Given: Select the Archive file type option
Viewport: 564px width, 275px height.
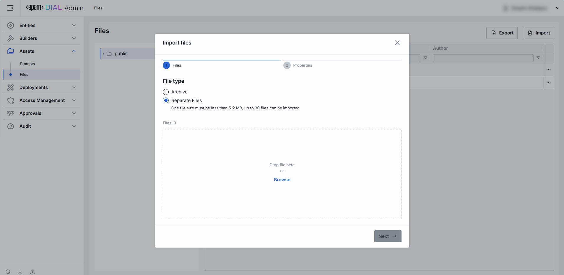Looking at the screenshot, I should coord(166,92).
